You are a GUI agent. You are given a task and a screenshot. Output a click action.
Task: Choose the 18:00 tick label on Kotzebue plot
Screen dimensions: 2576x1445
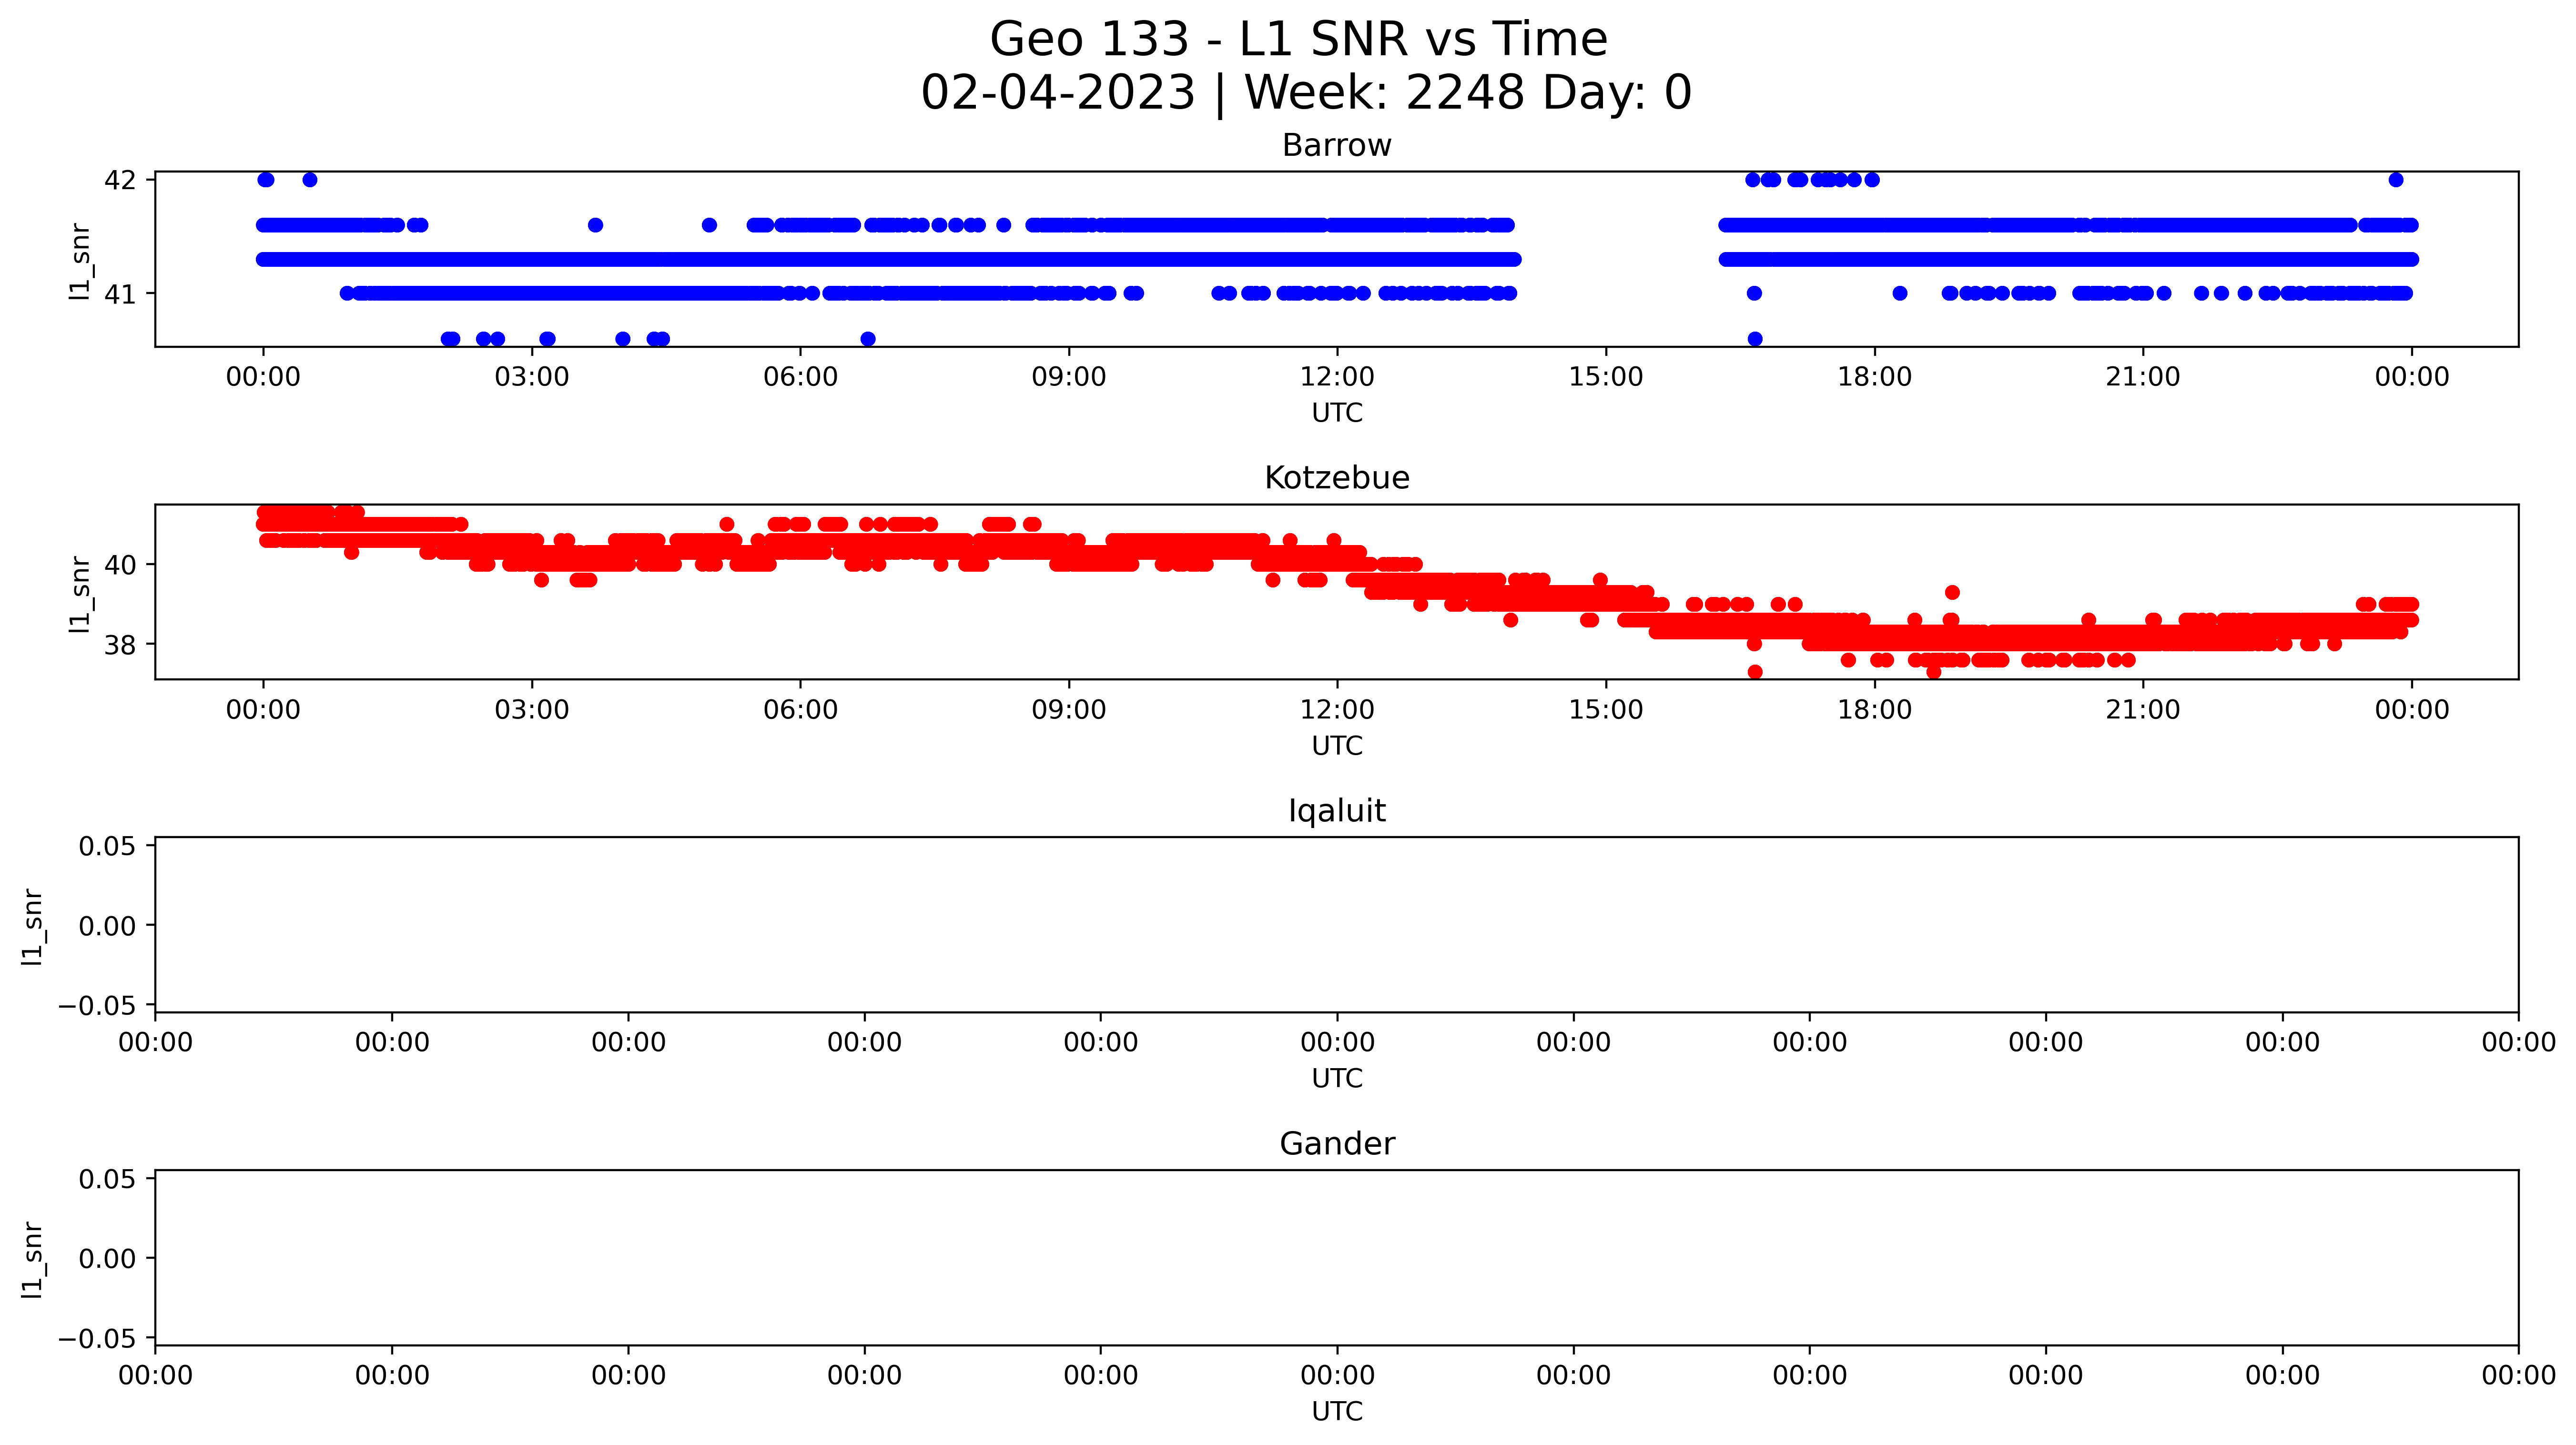coord(1874,710)
